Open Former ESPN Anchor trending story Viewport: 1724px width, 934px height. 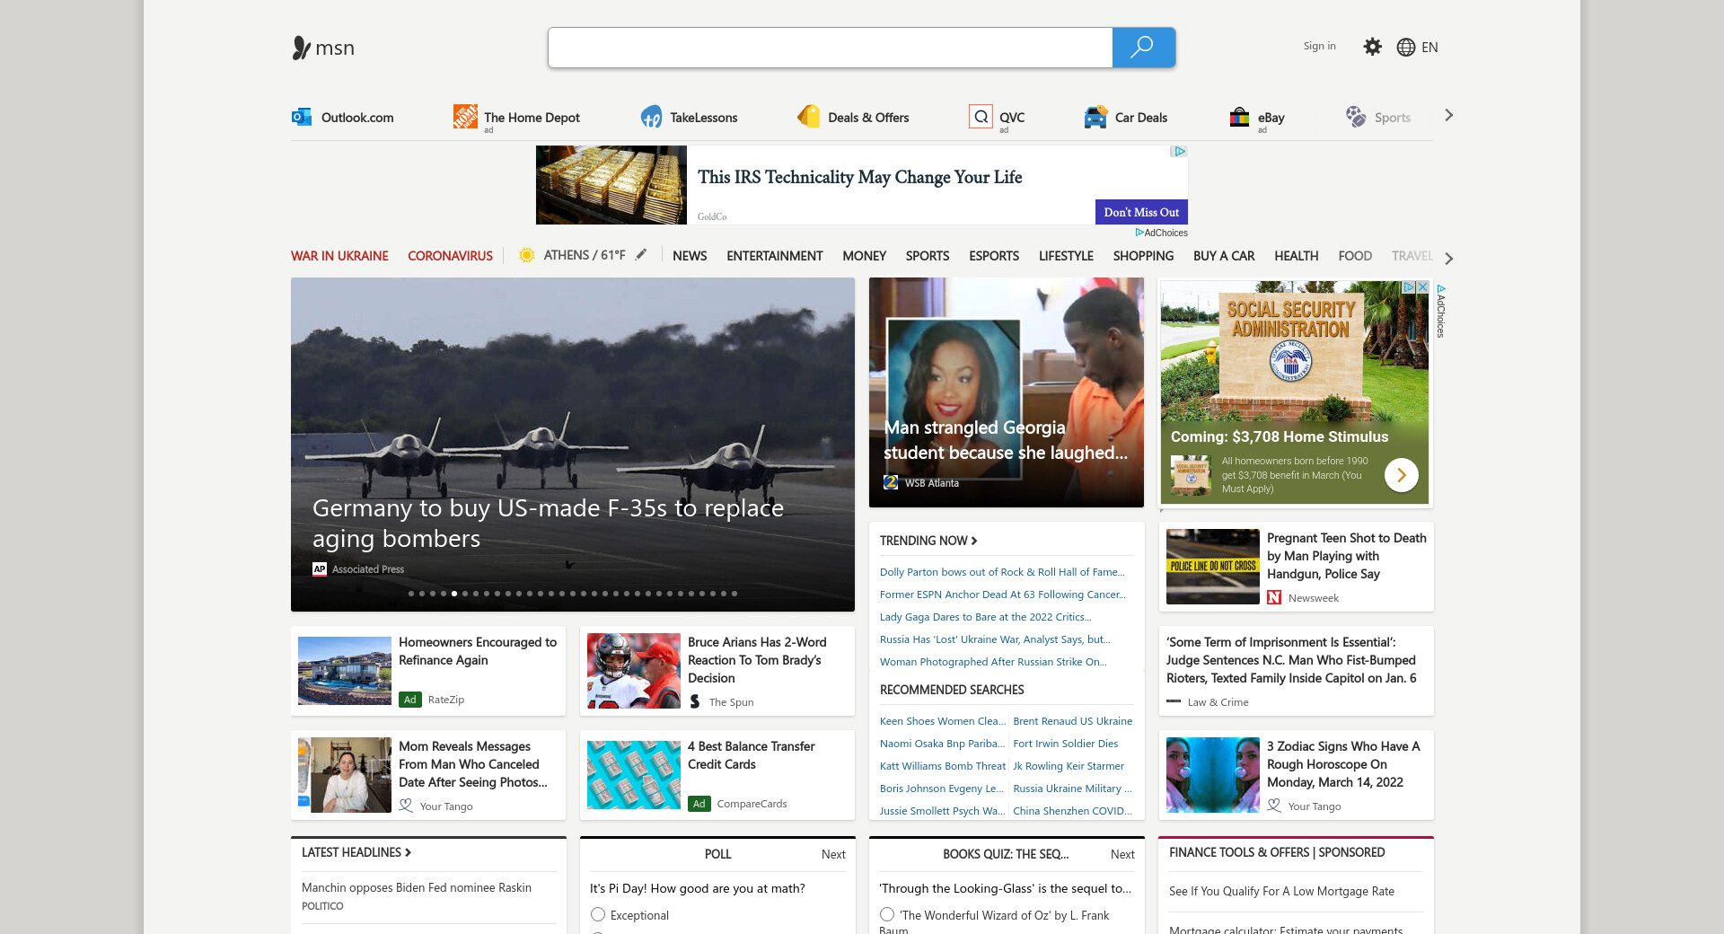coord(1003,595)
